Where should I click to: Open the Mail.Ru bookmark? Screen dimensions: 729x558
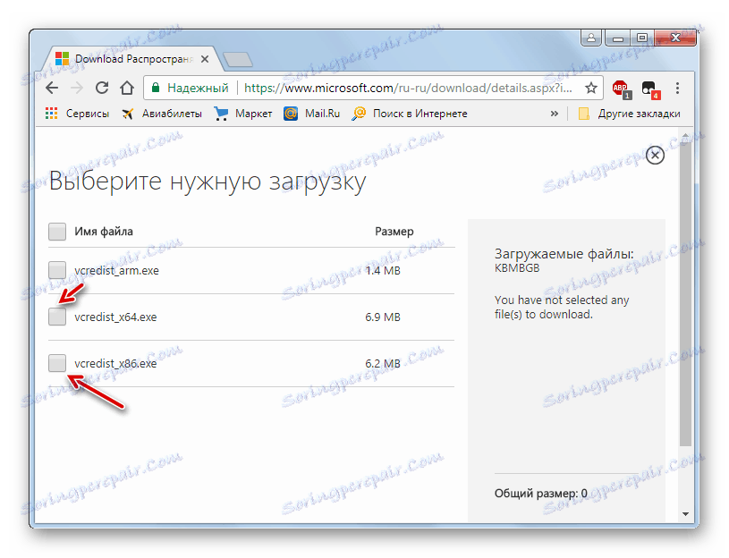[x=312, y=114]
